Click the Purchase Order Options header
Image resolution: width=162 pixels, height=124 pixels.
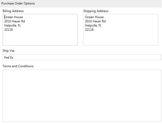(18, 3)
